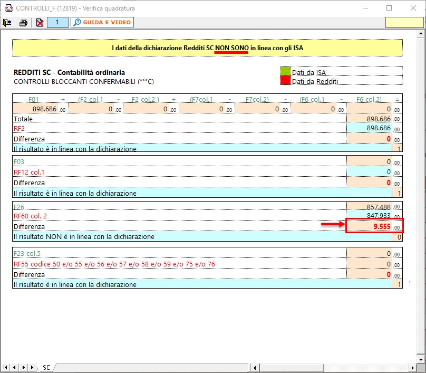Open GUIDA E VIDEO help button

pos(102,22)
